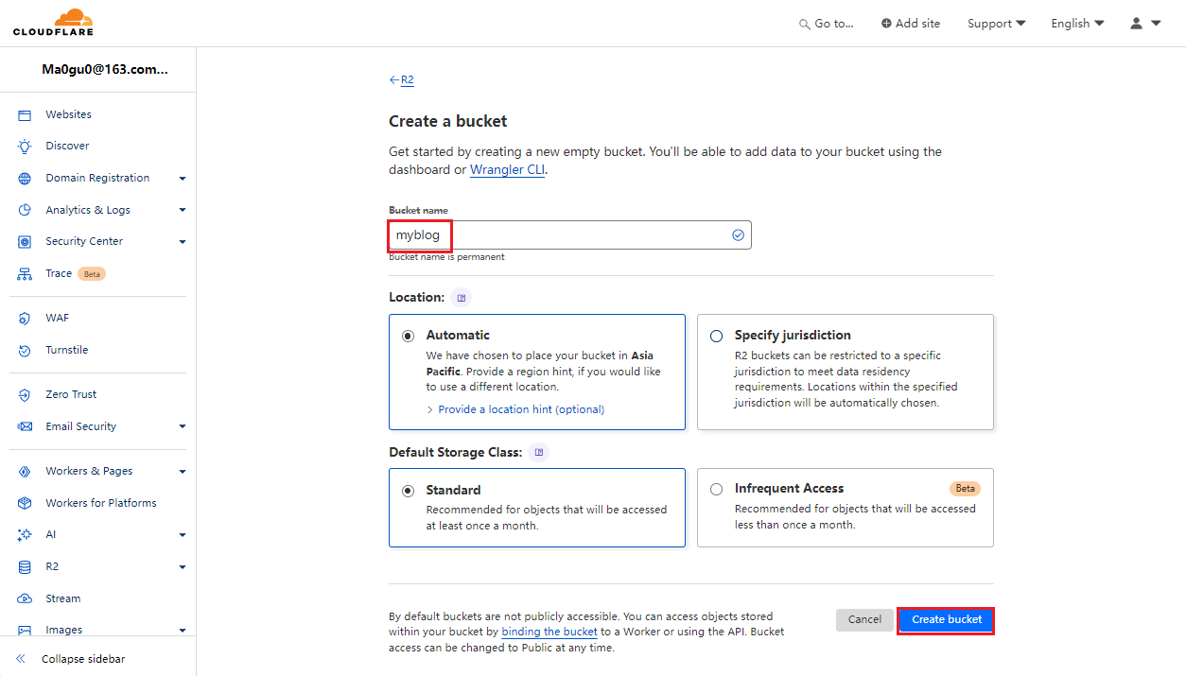Click the Discover lightbulb icon

tap(25, 147)
